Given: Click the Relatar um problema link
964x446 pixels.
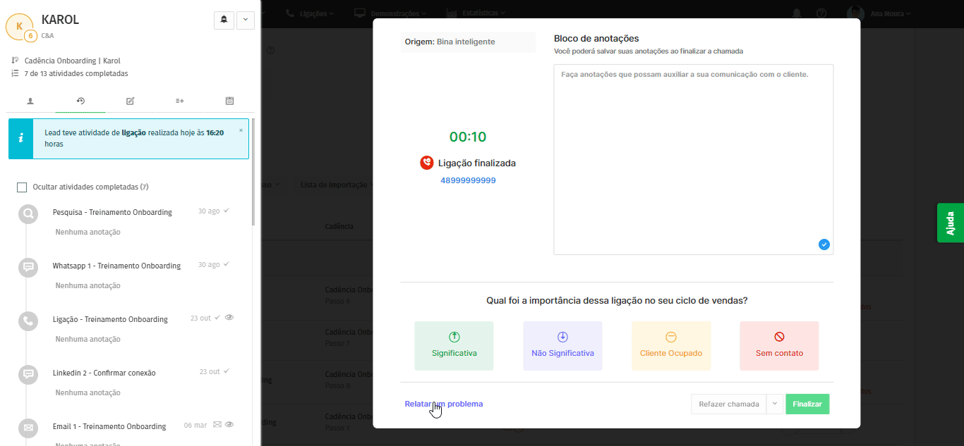Looking at the screenshot, I should tap(444, 404).
